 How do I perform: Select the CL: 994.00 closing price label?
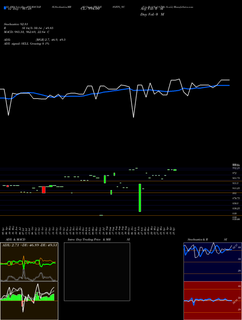[x=90, y=9]
